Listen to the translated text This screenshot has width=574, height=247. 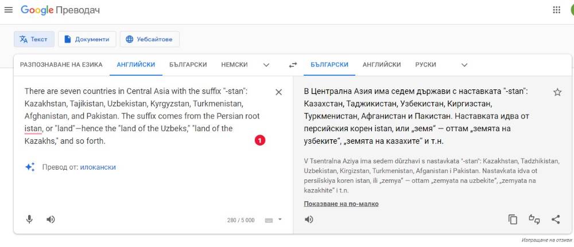(x=309, y=219)
